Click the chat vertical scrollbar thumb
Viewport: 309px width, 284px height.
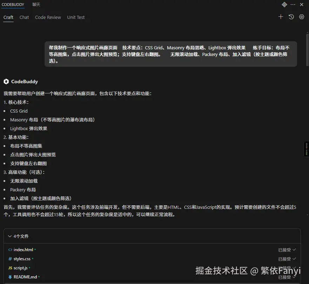[307, 50]
